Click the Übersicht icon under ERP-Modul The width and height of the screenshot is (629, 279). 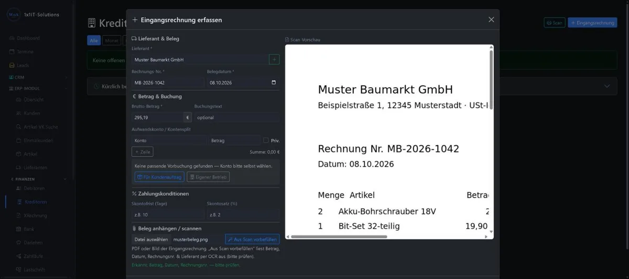18,100
